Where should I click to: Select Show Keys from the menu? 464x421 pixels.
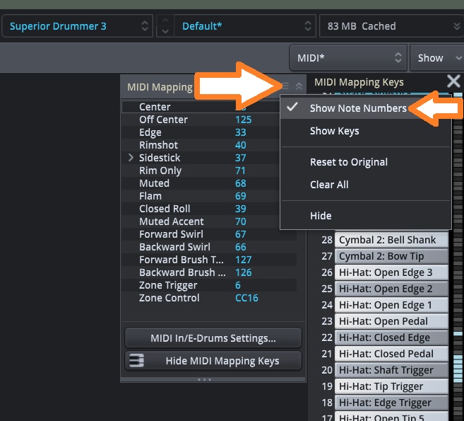coord(366,131)
